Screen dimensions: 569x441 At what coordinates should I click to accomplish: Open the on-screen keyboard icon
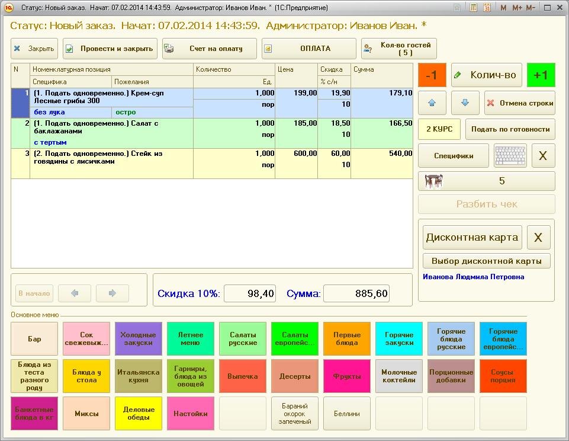(x=510, y=155)
